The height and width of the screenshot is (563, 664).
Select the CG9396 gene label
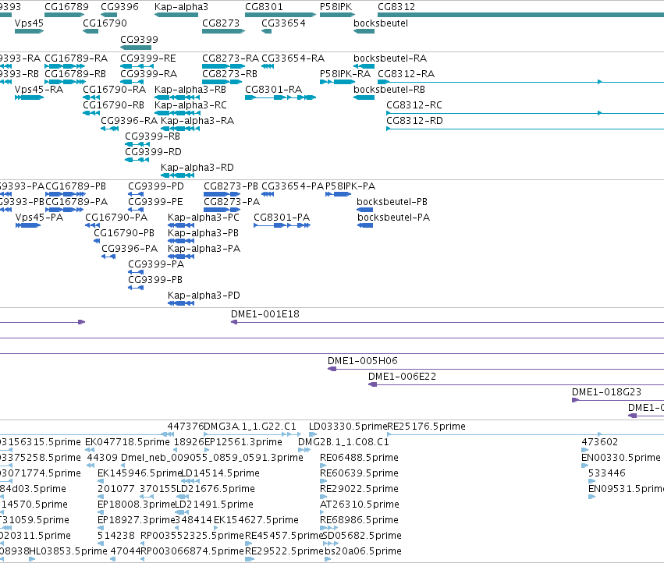pos(119,7)
